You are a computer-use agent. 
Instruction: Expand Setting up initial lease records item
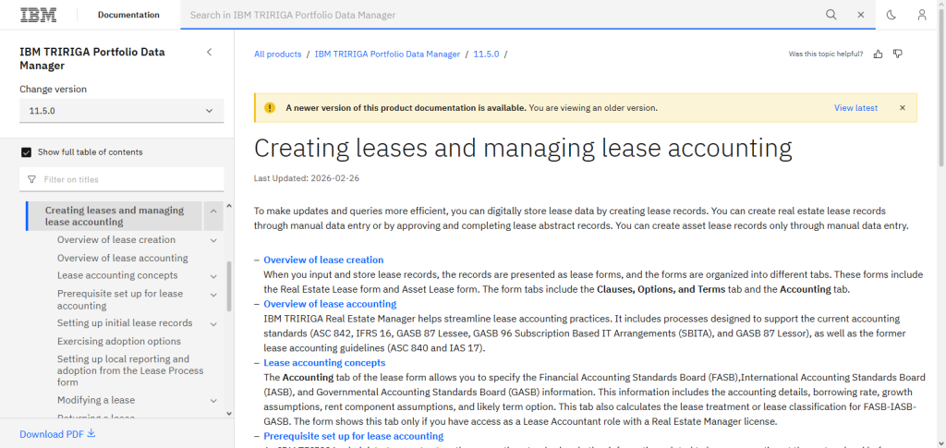(213, 324)
